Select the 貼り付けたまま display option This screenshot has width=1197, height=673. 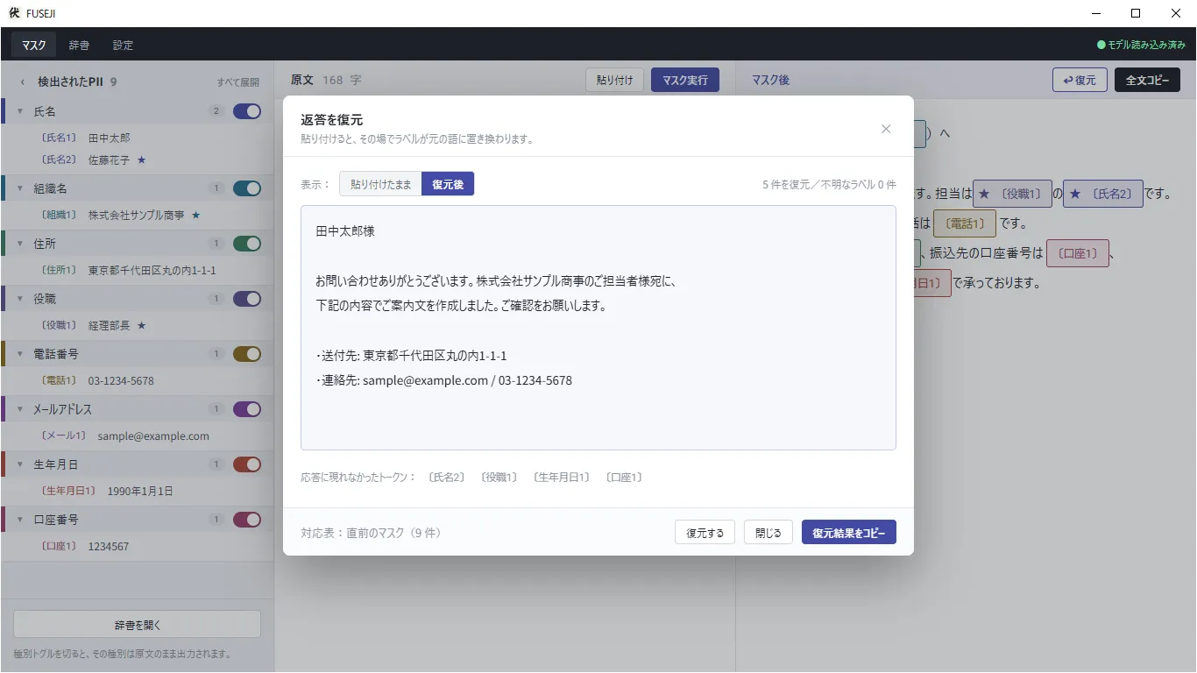click(x=380, y=184)
